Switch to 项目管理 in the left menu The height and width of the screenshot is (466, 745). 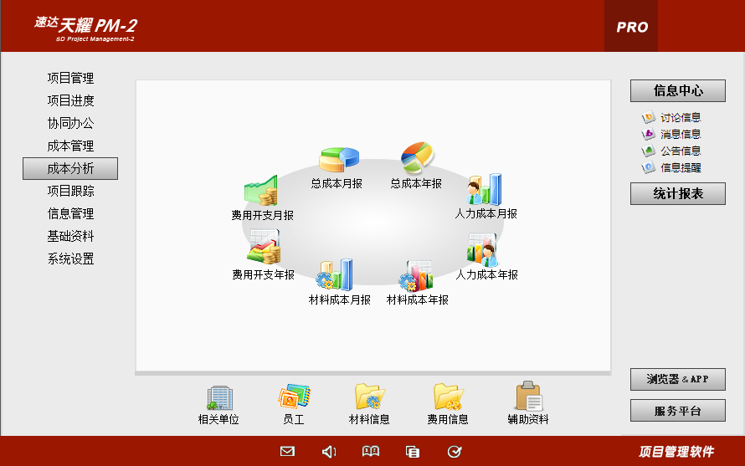click(70, 79)
